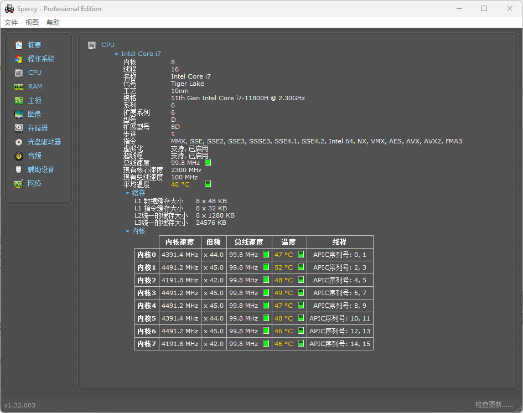Click the 4191.8 MHz cell in 内核2 row
This screenshot has height=413, width=523.
180,280
